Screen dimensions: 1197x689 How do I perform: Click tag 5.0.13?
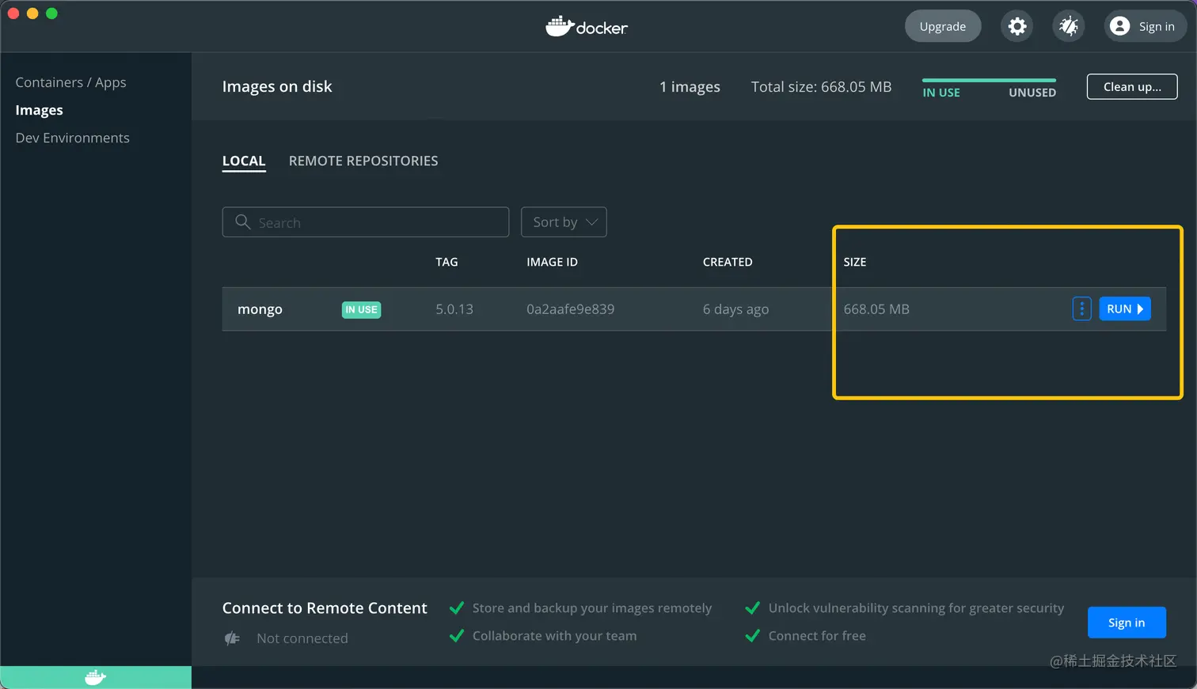[454, 309]
